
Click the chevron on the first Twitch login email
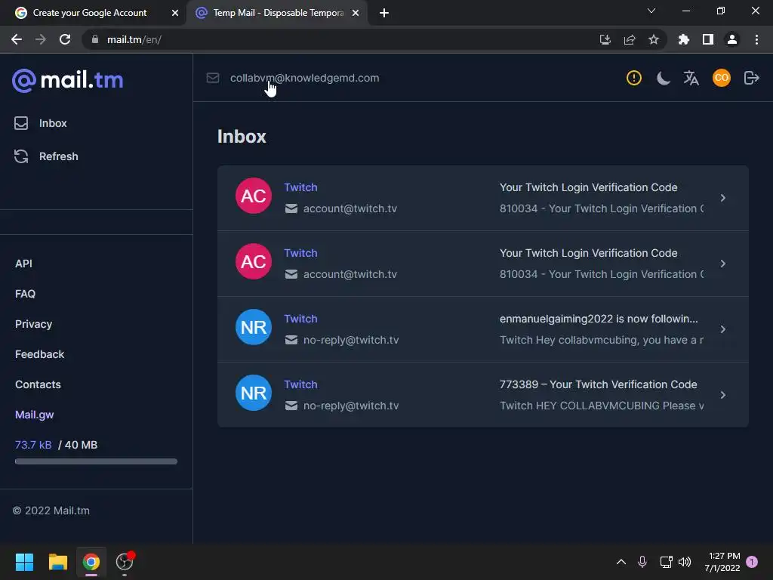coord(722,198)
